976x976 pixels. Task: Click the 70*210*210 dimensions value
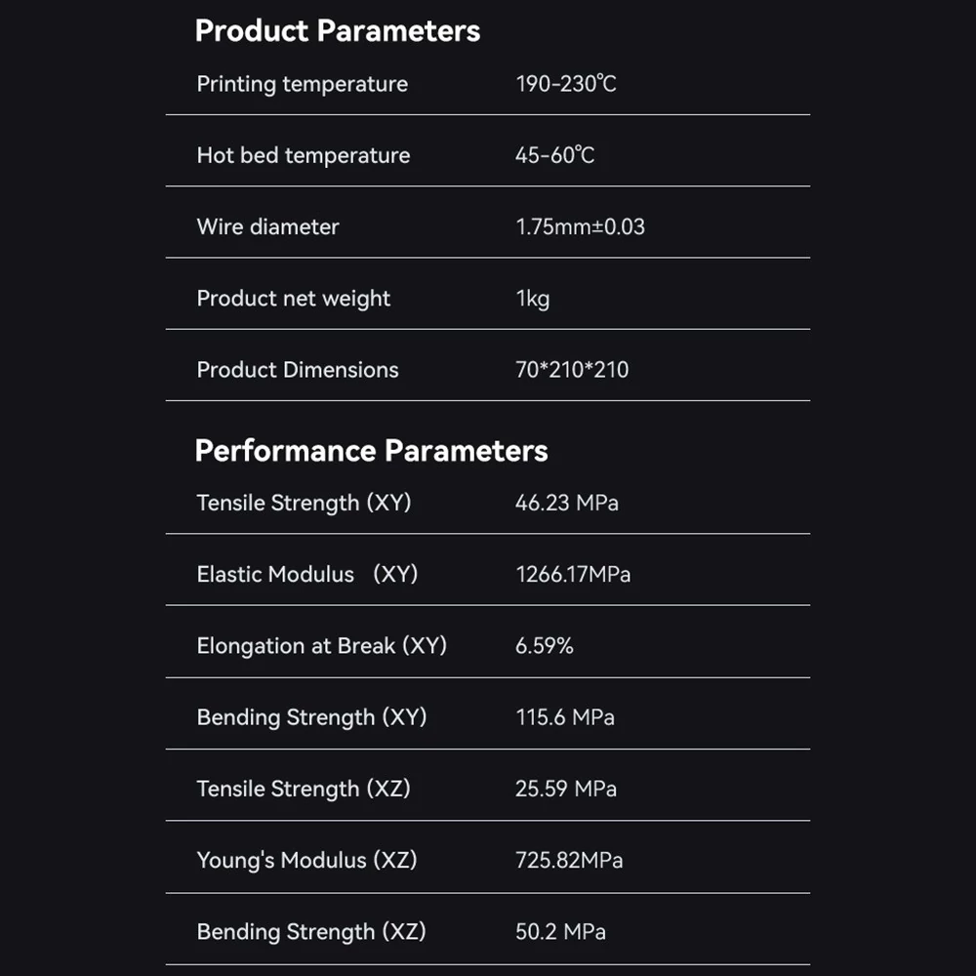(572, 370)
